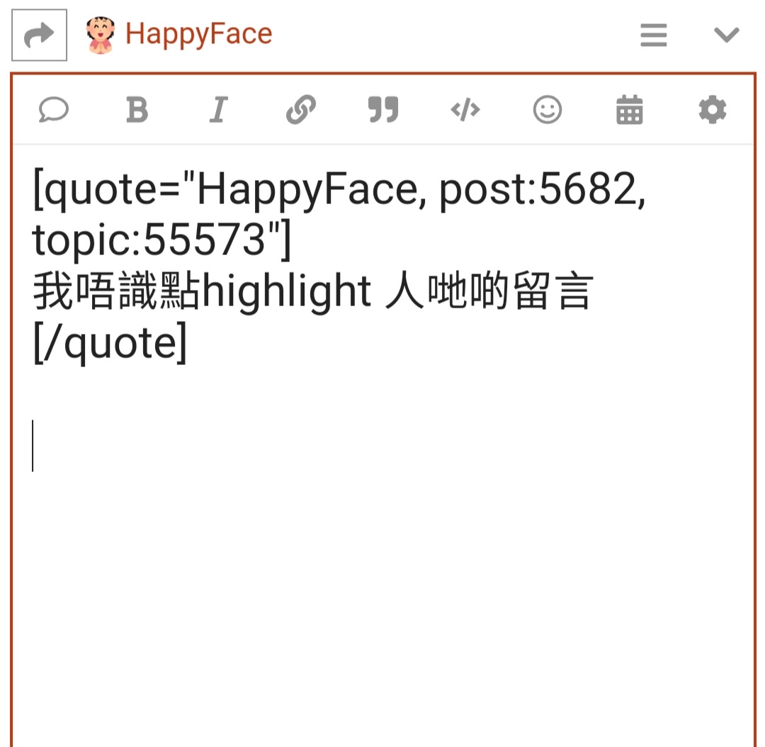Open the gear options menu
Image resolution: width=765 pixels, height=747 pixels.
(x=713, y=110)
